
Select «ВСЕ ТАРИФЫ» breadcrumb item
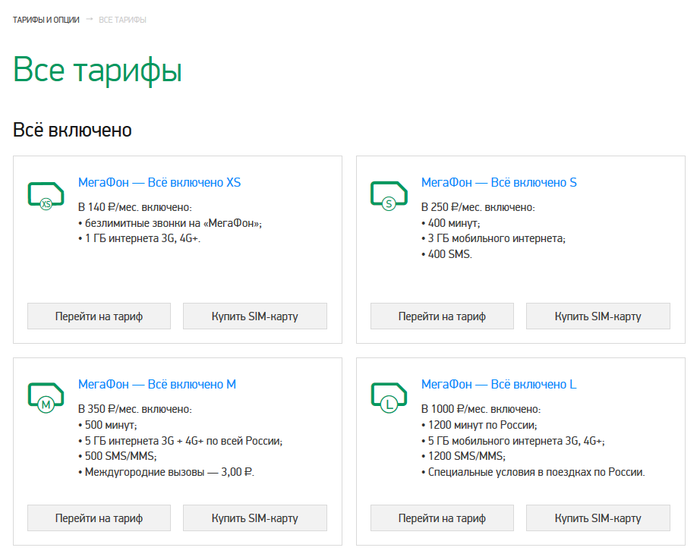[121, 19]
